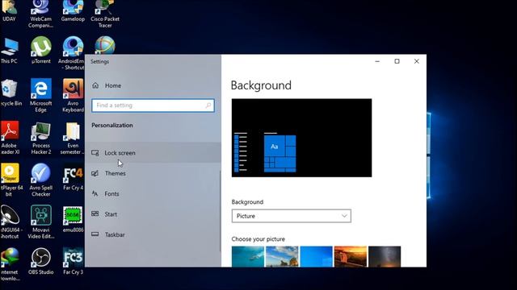Maximize the Settings window
This screenshot has width=517, height=290.
397,61
